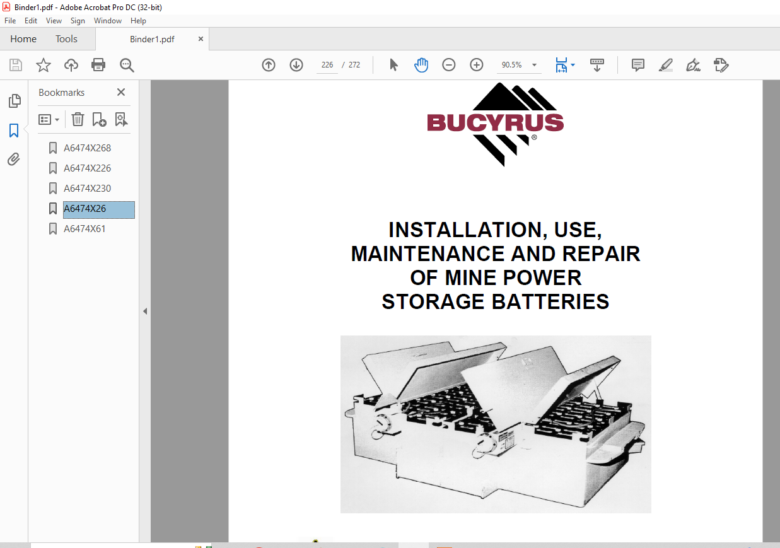
Task: Click the upload to cloud icon
Action: pos(71,65)
